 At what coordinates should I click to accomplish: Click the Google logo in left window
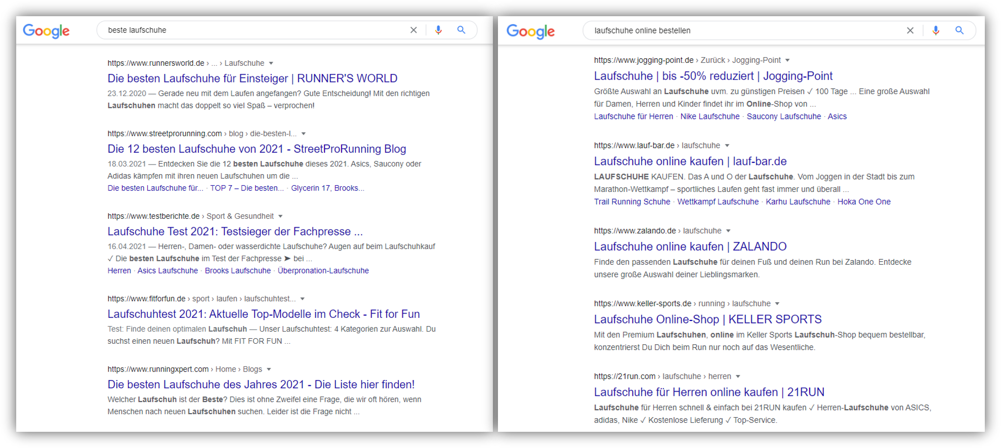coord(46,31)
